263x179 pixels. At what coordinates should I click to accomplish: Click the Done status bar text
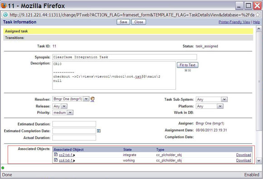[7, 175]
